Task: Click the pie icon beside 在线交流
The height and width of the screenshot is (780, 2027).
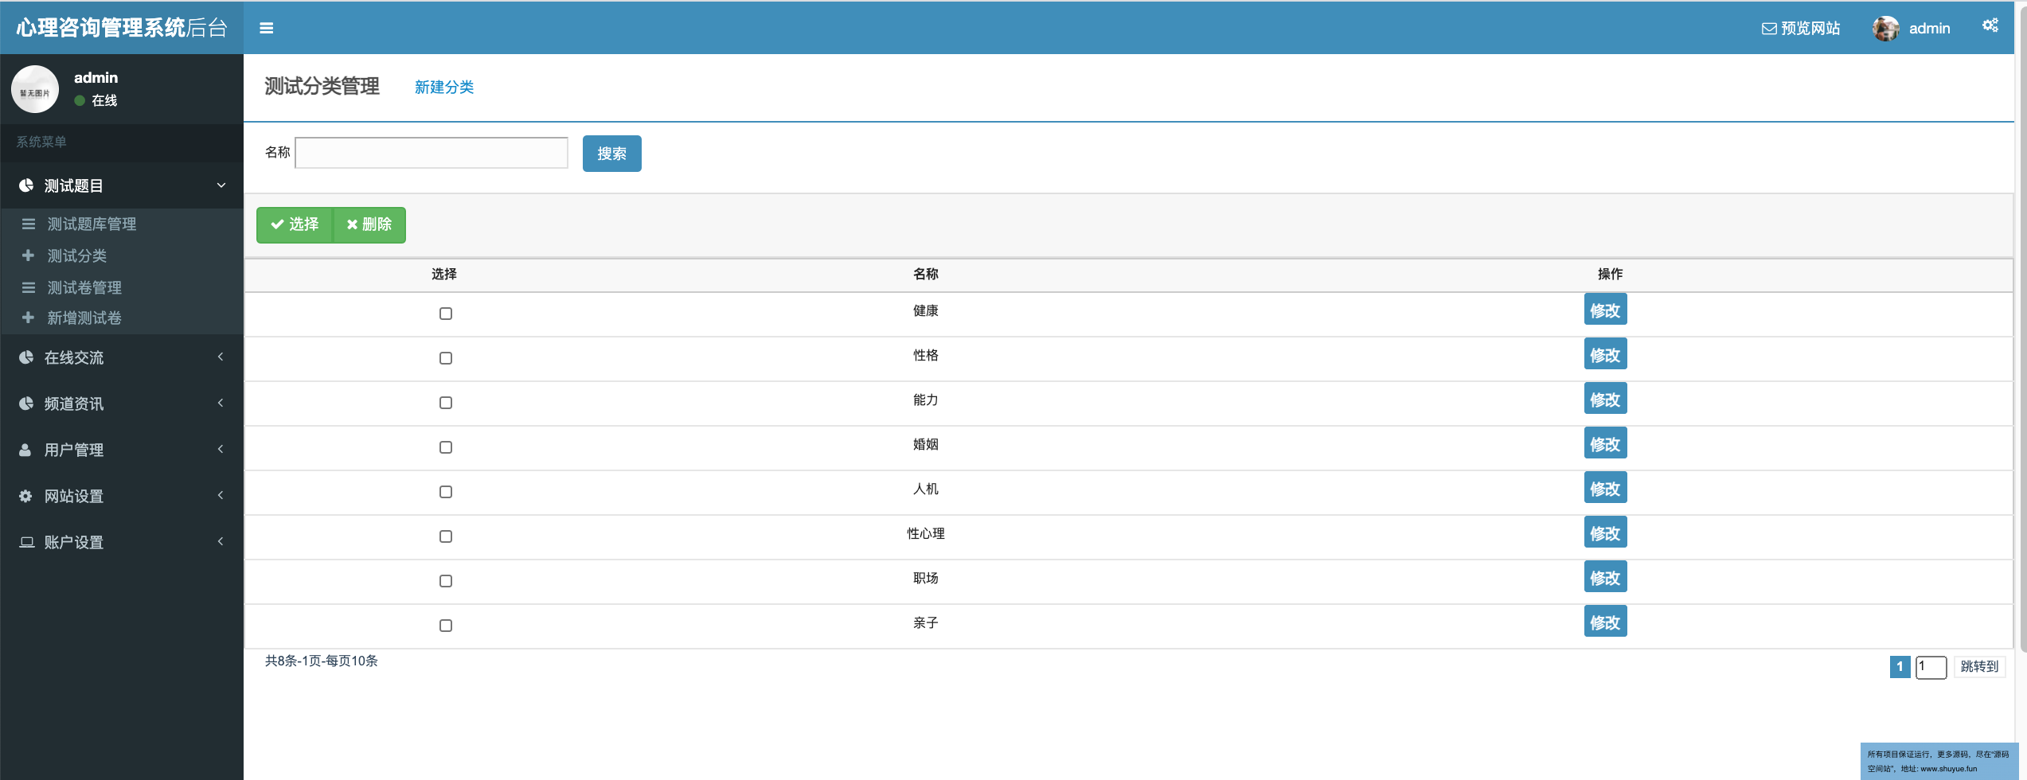Action: (x=26, y=357)
